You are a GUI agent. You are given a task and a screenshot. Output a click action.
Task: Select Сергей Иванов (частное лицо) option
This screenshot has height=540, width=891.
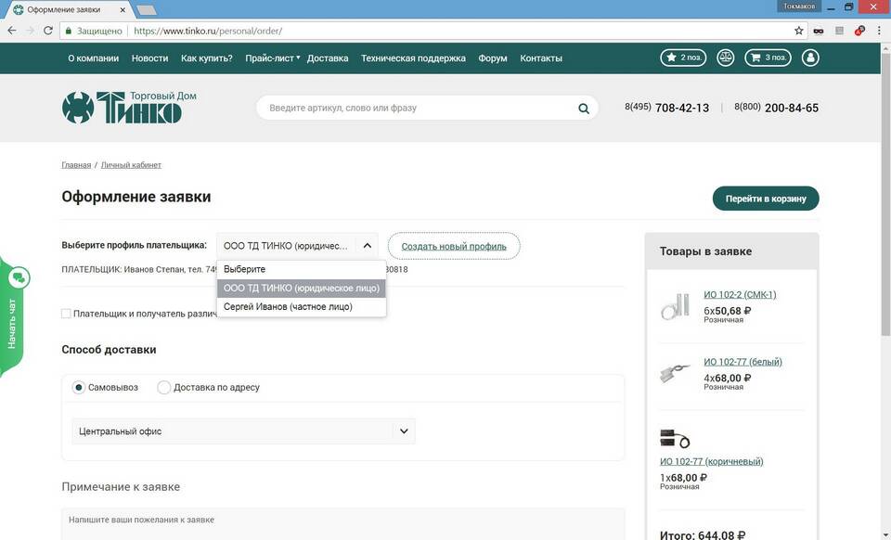click(301, 306)
